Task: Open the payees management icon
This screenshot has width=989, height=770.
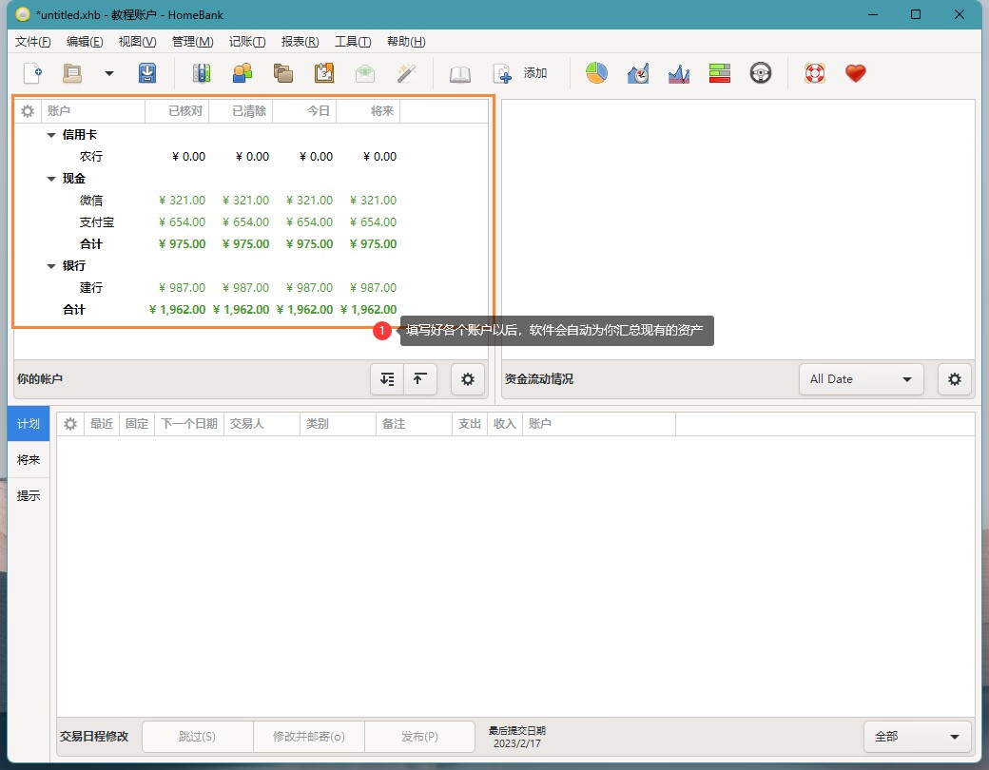Action: 242,73
